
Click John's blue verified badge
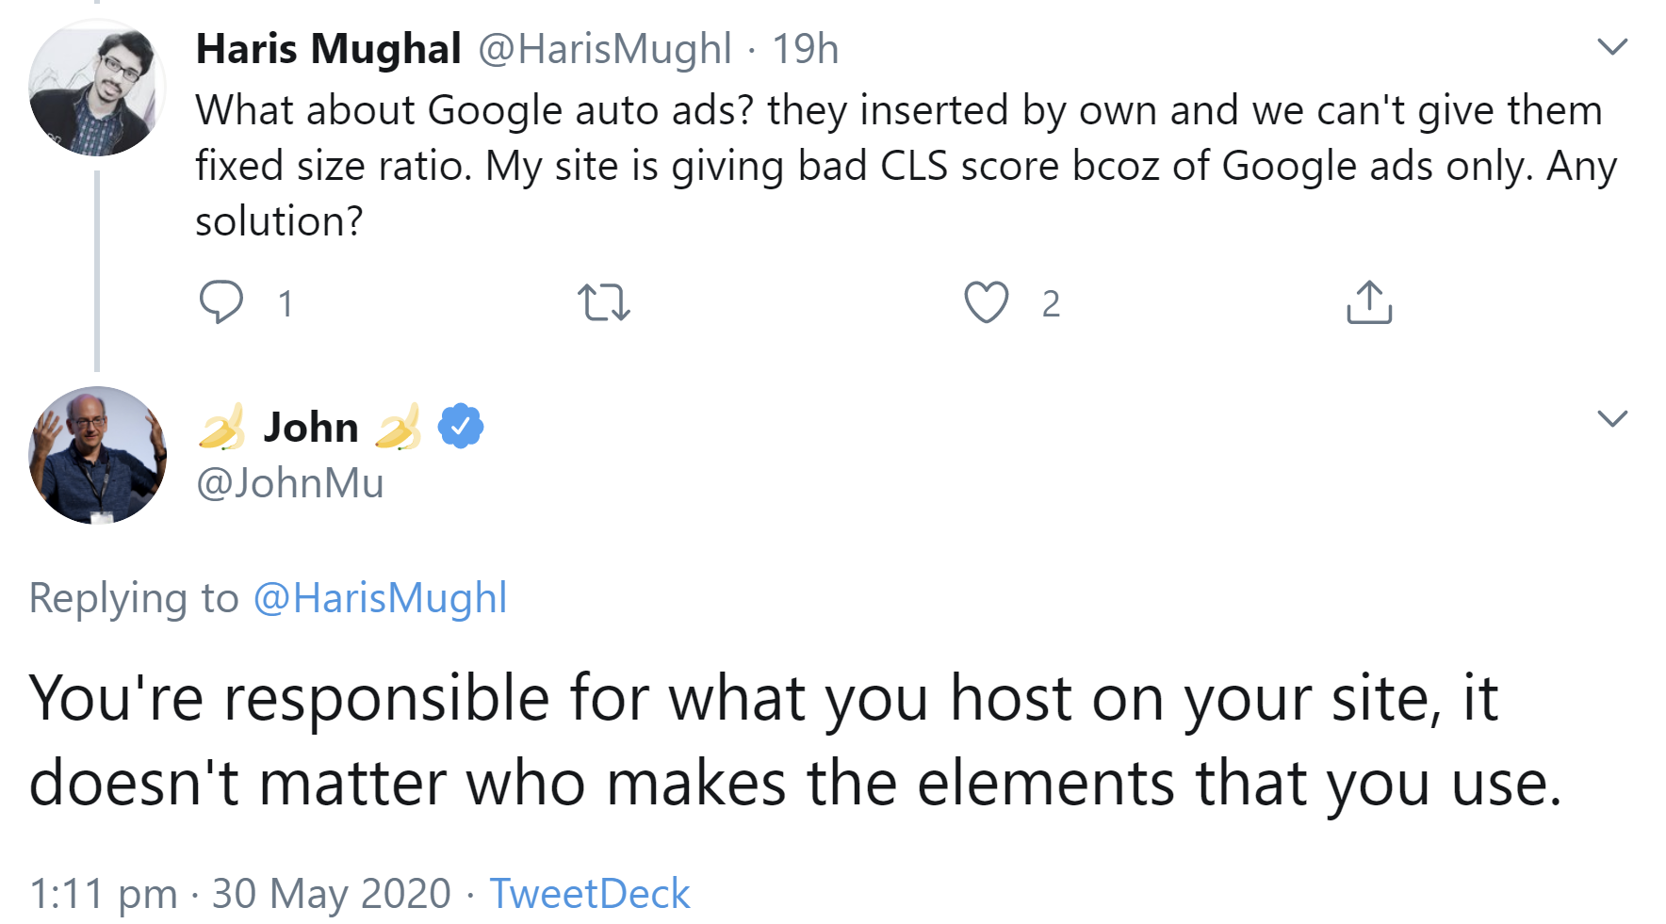coord(461,427)
